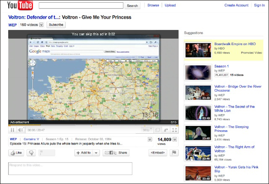Open the 360p quality selector
Image resolution: width=269 pixels, height=184 pixels.
click(x=147, y=130)
